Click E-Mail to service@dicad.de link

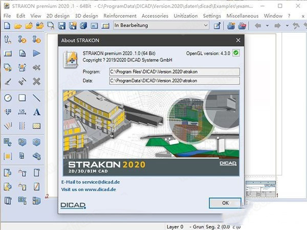[x=91, y=182]
